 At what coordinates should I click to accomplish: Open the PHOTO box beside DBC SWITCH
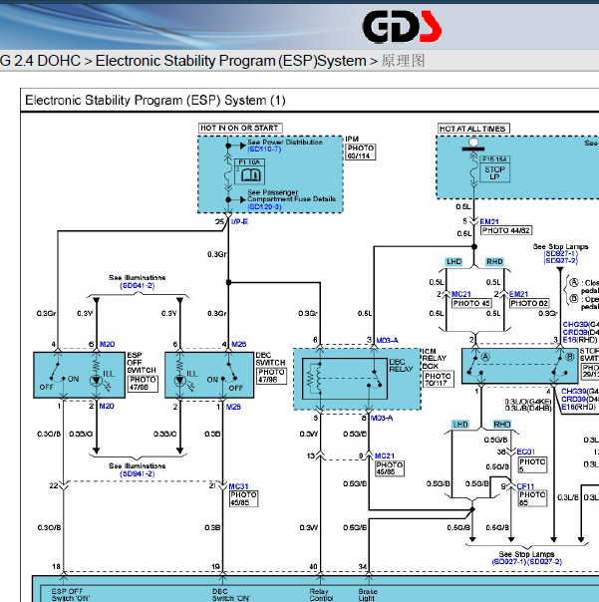click(x=271, y=376)
